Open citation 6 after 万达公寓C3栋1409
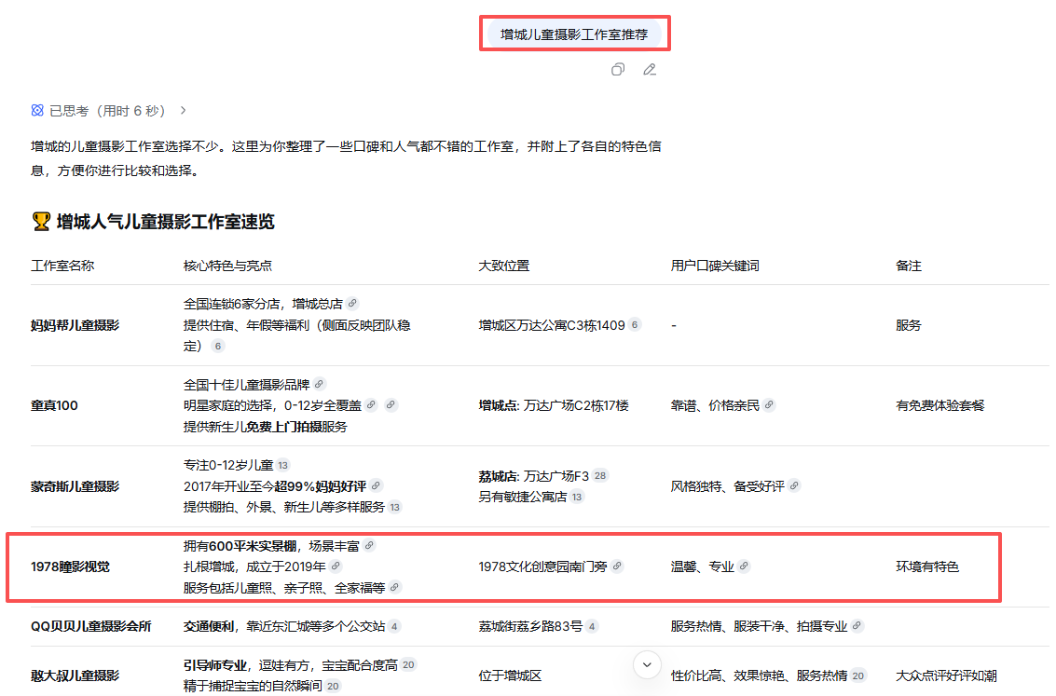Viewport: 1056px width, 696px height. point(635,325)
